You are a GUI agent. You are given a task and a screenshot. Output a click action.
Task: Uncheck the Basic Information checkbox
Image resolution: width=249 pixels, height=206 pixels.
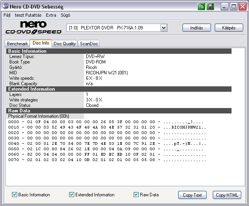[14, 195]
